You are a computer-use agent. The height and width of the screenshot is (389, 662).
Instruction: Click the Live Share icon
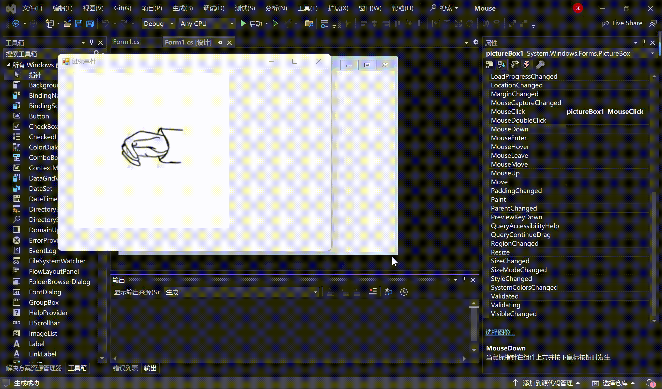pos(606,24)
